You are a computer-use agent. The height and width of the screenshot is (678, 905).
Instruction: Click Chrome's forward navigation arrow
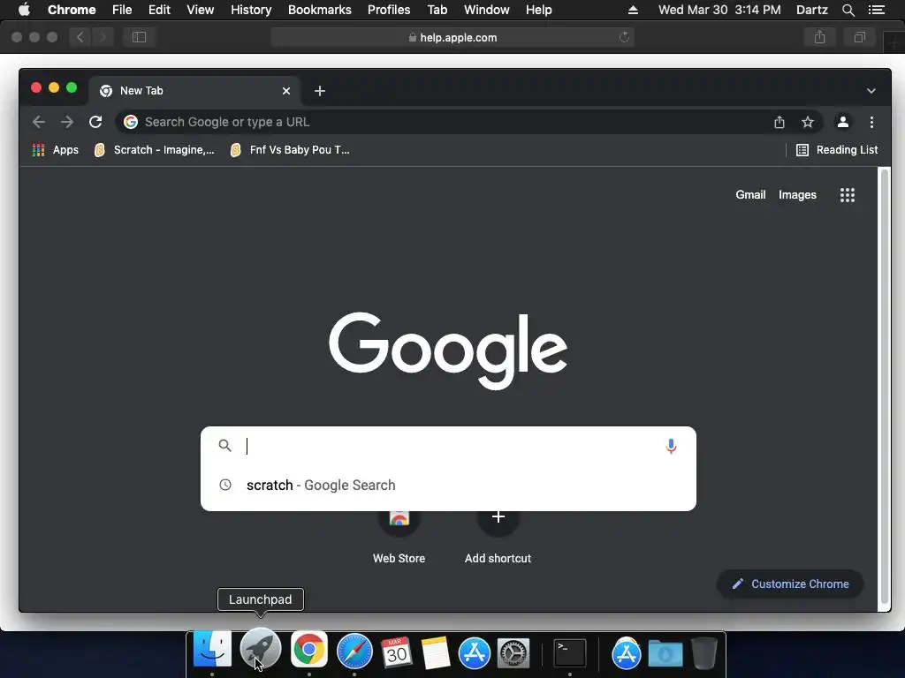(x=67, y=122)
